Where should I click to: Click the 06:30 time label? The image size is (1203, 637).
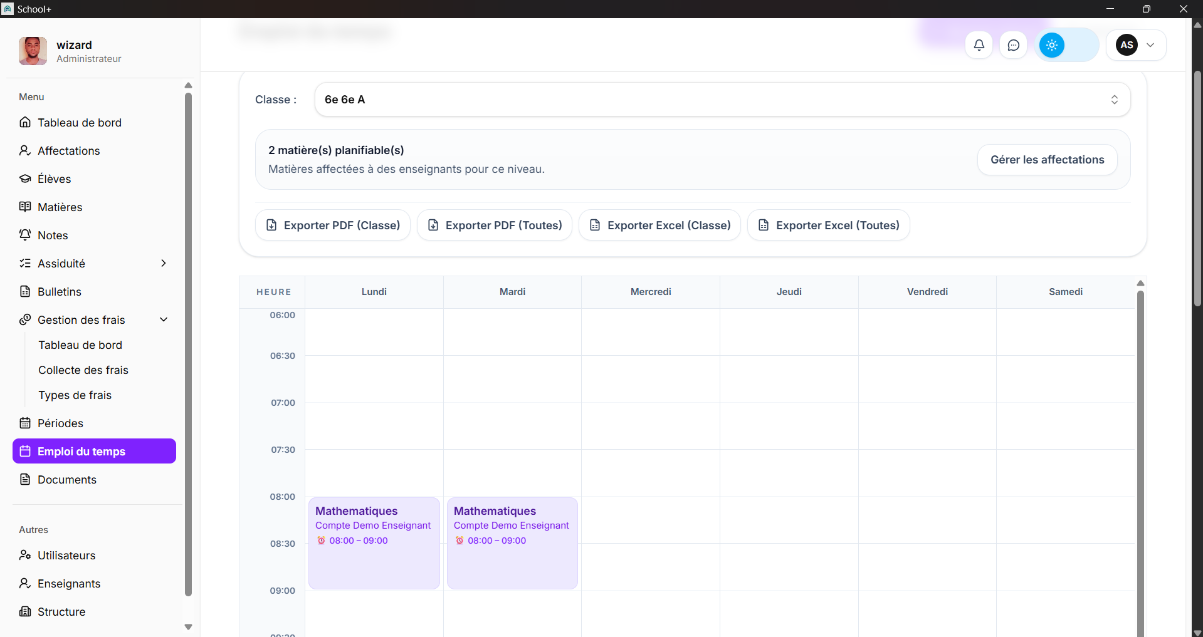283,356
